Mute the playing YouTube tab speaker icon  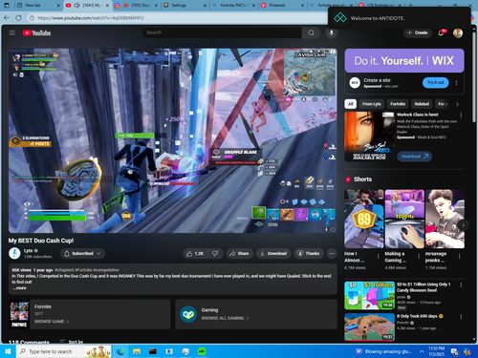point(76,6)
